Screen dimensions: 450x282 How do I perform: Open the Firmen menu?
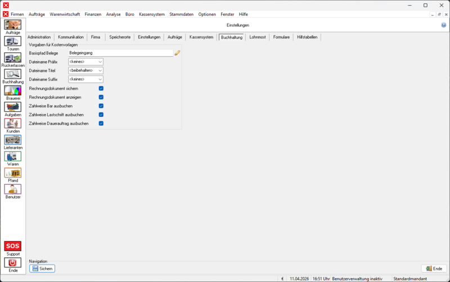pyautogui.click(x=17, y=14)
